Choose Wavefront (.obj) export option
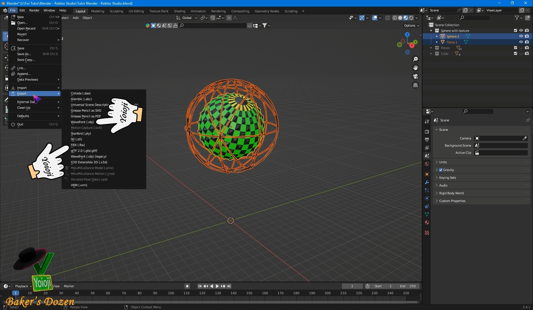Viewport: 533px width, 310px height. [82, 122]
